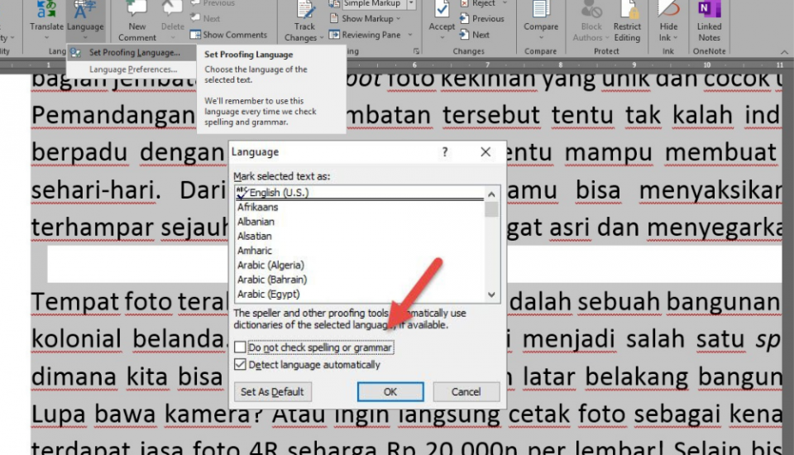Reject the tracked change
Viewport: 794px width, 455px height.
(478, 3)
